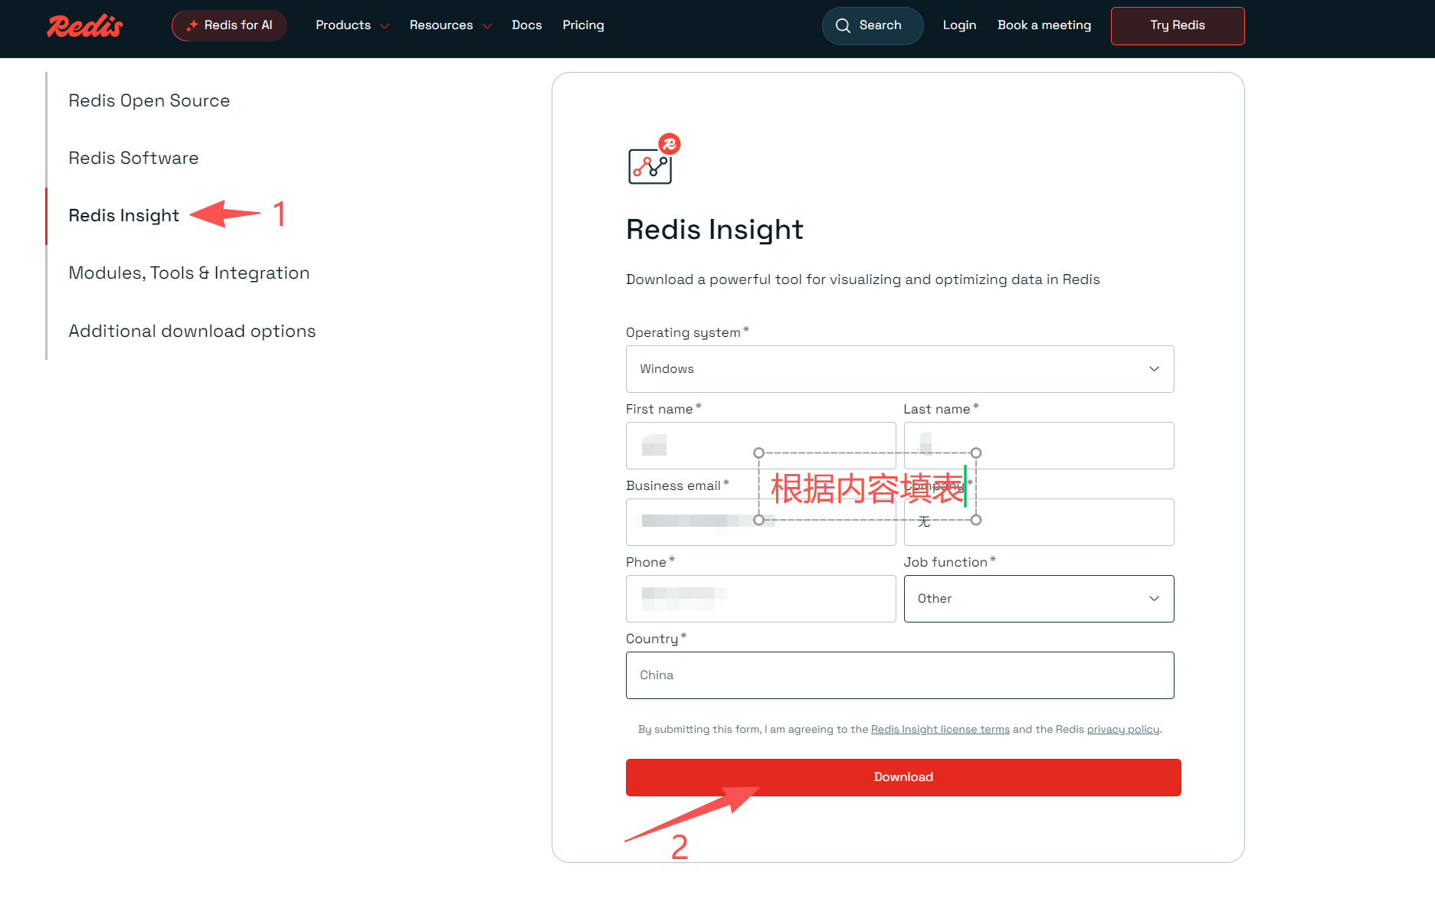Click the First name field
Screen dimensions: 1435x902
click(x=761, y=446)
